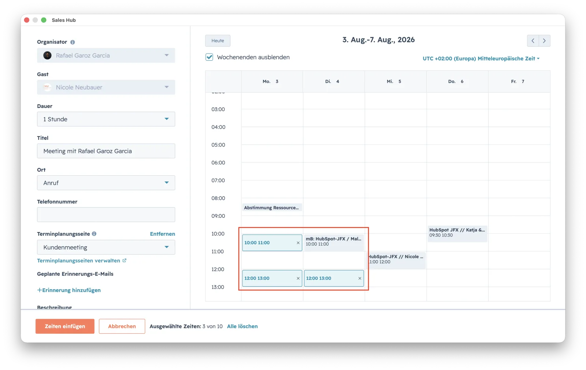The image size is (586, 370).
Task: Click the Mi. 5 column header
Action: (396, 81)
